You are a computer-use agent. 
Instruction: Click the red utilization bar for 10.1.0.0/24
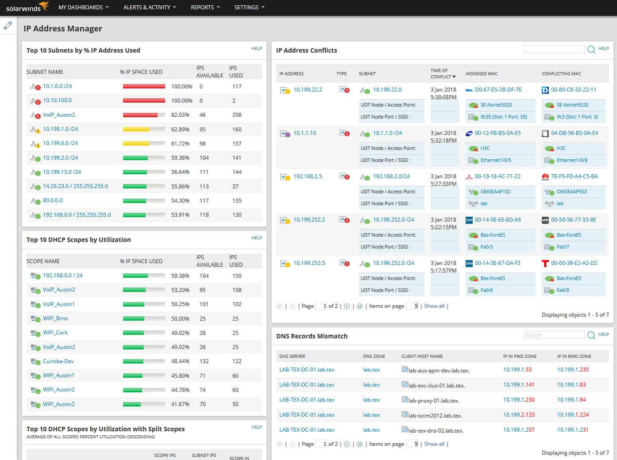click(144, 86)
